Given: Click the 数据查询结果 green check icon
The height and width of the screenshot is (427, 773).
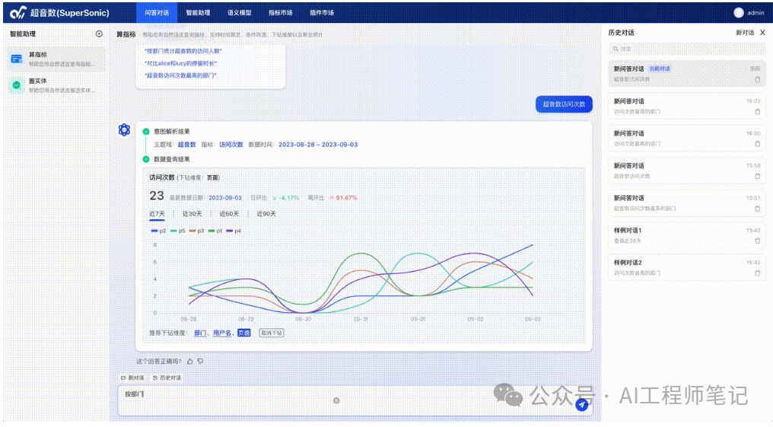Looking at the screenshot, I should coord(146,159).
